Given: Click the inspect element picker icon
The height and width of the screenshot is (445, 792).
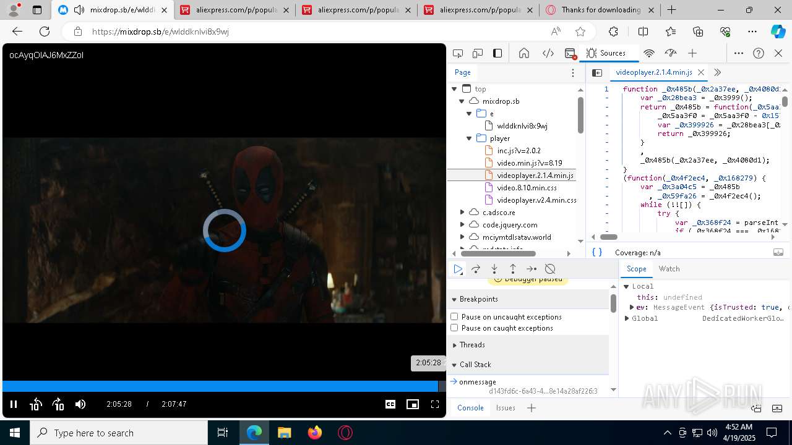Looking at the screenshot, I should point(458,53).
